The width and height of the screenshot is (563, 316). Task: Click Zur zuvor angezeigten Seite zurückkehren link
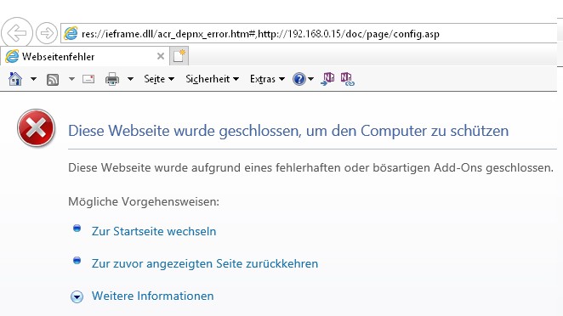pyautogui.click(x=205, y=263)
